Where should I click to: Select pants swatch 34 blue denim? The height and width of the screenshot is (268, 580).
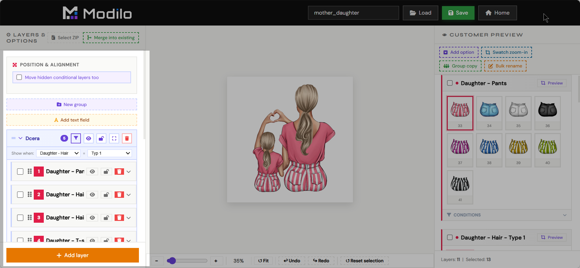[489, 113]
